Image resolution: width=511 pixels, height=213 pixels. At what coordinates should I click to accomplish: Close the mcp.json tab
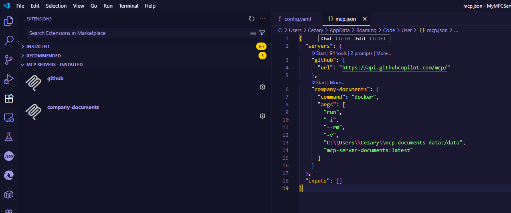tap(365, 19)
